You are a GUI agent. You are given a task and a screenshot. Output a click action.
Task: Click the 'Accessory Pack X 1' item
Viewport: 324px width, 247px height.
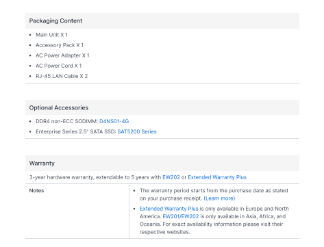coord(60,45)
